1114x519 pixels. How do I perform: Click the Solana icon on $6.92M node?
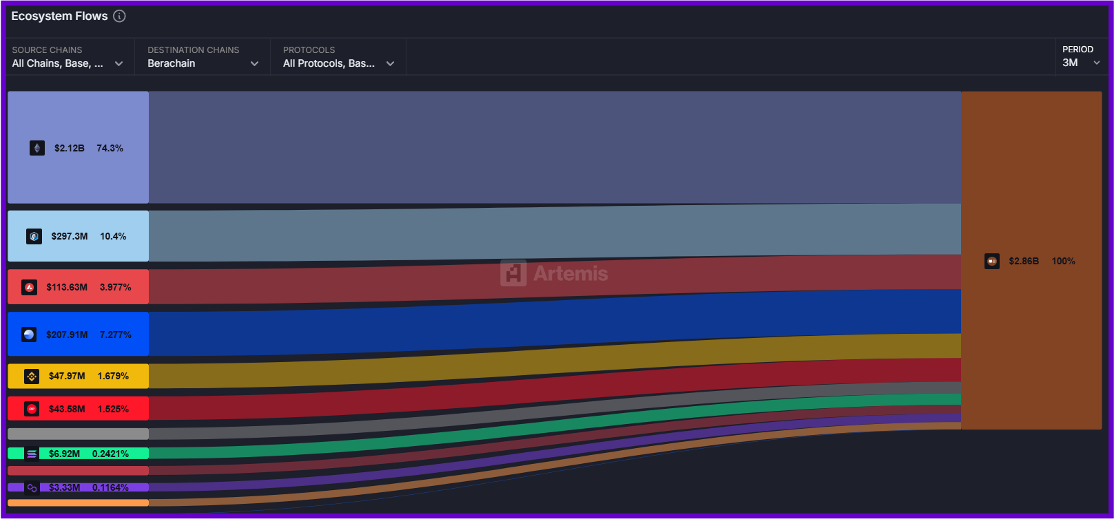[32, 454]
